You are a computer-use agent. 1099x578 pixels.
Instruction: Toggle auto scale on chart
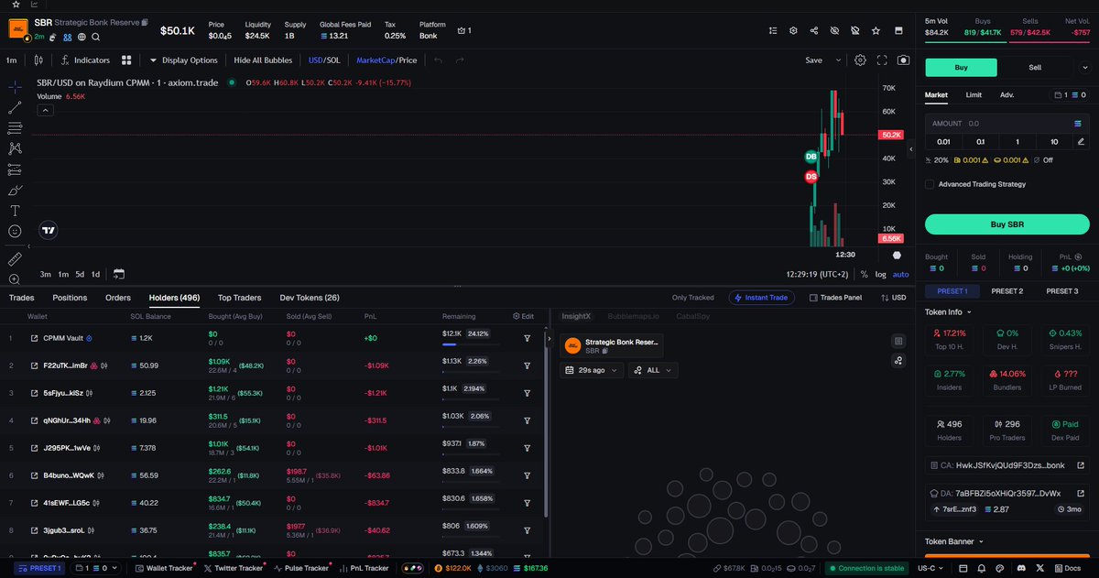coord(900,274)
